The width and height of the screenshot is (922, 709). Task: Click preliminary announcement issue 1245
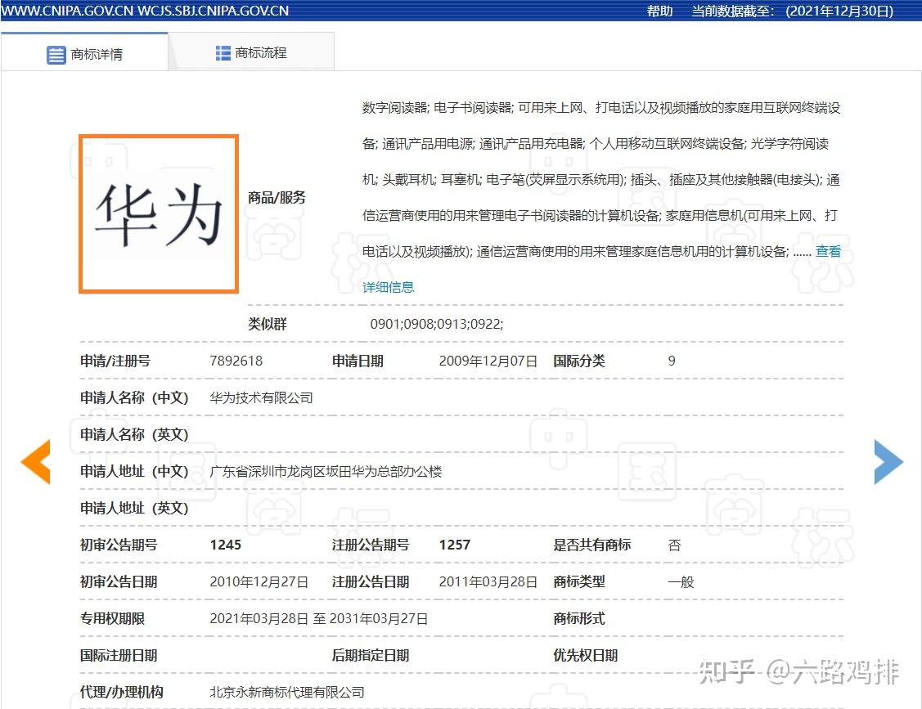tap(225, 545)
